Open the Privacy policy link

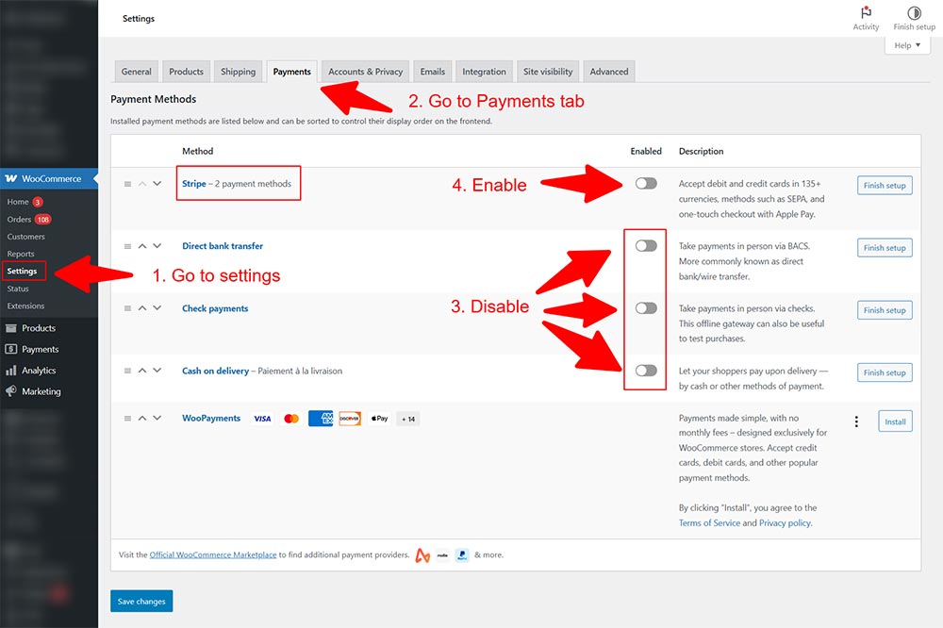tap(785, 522)
